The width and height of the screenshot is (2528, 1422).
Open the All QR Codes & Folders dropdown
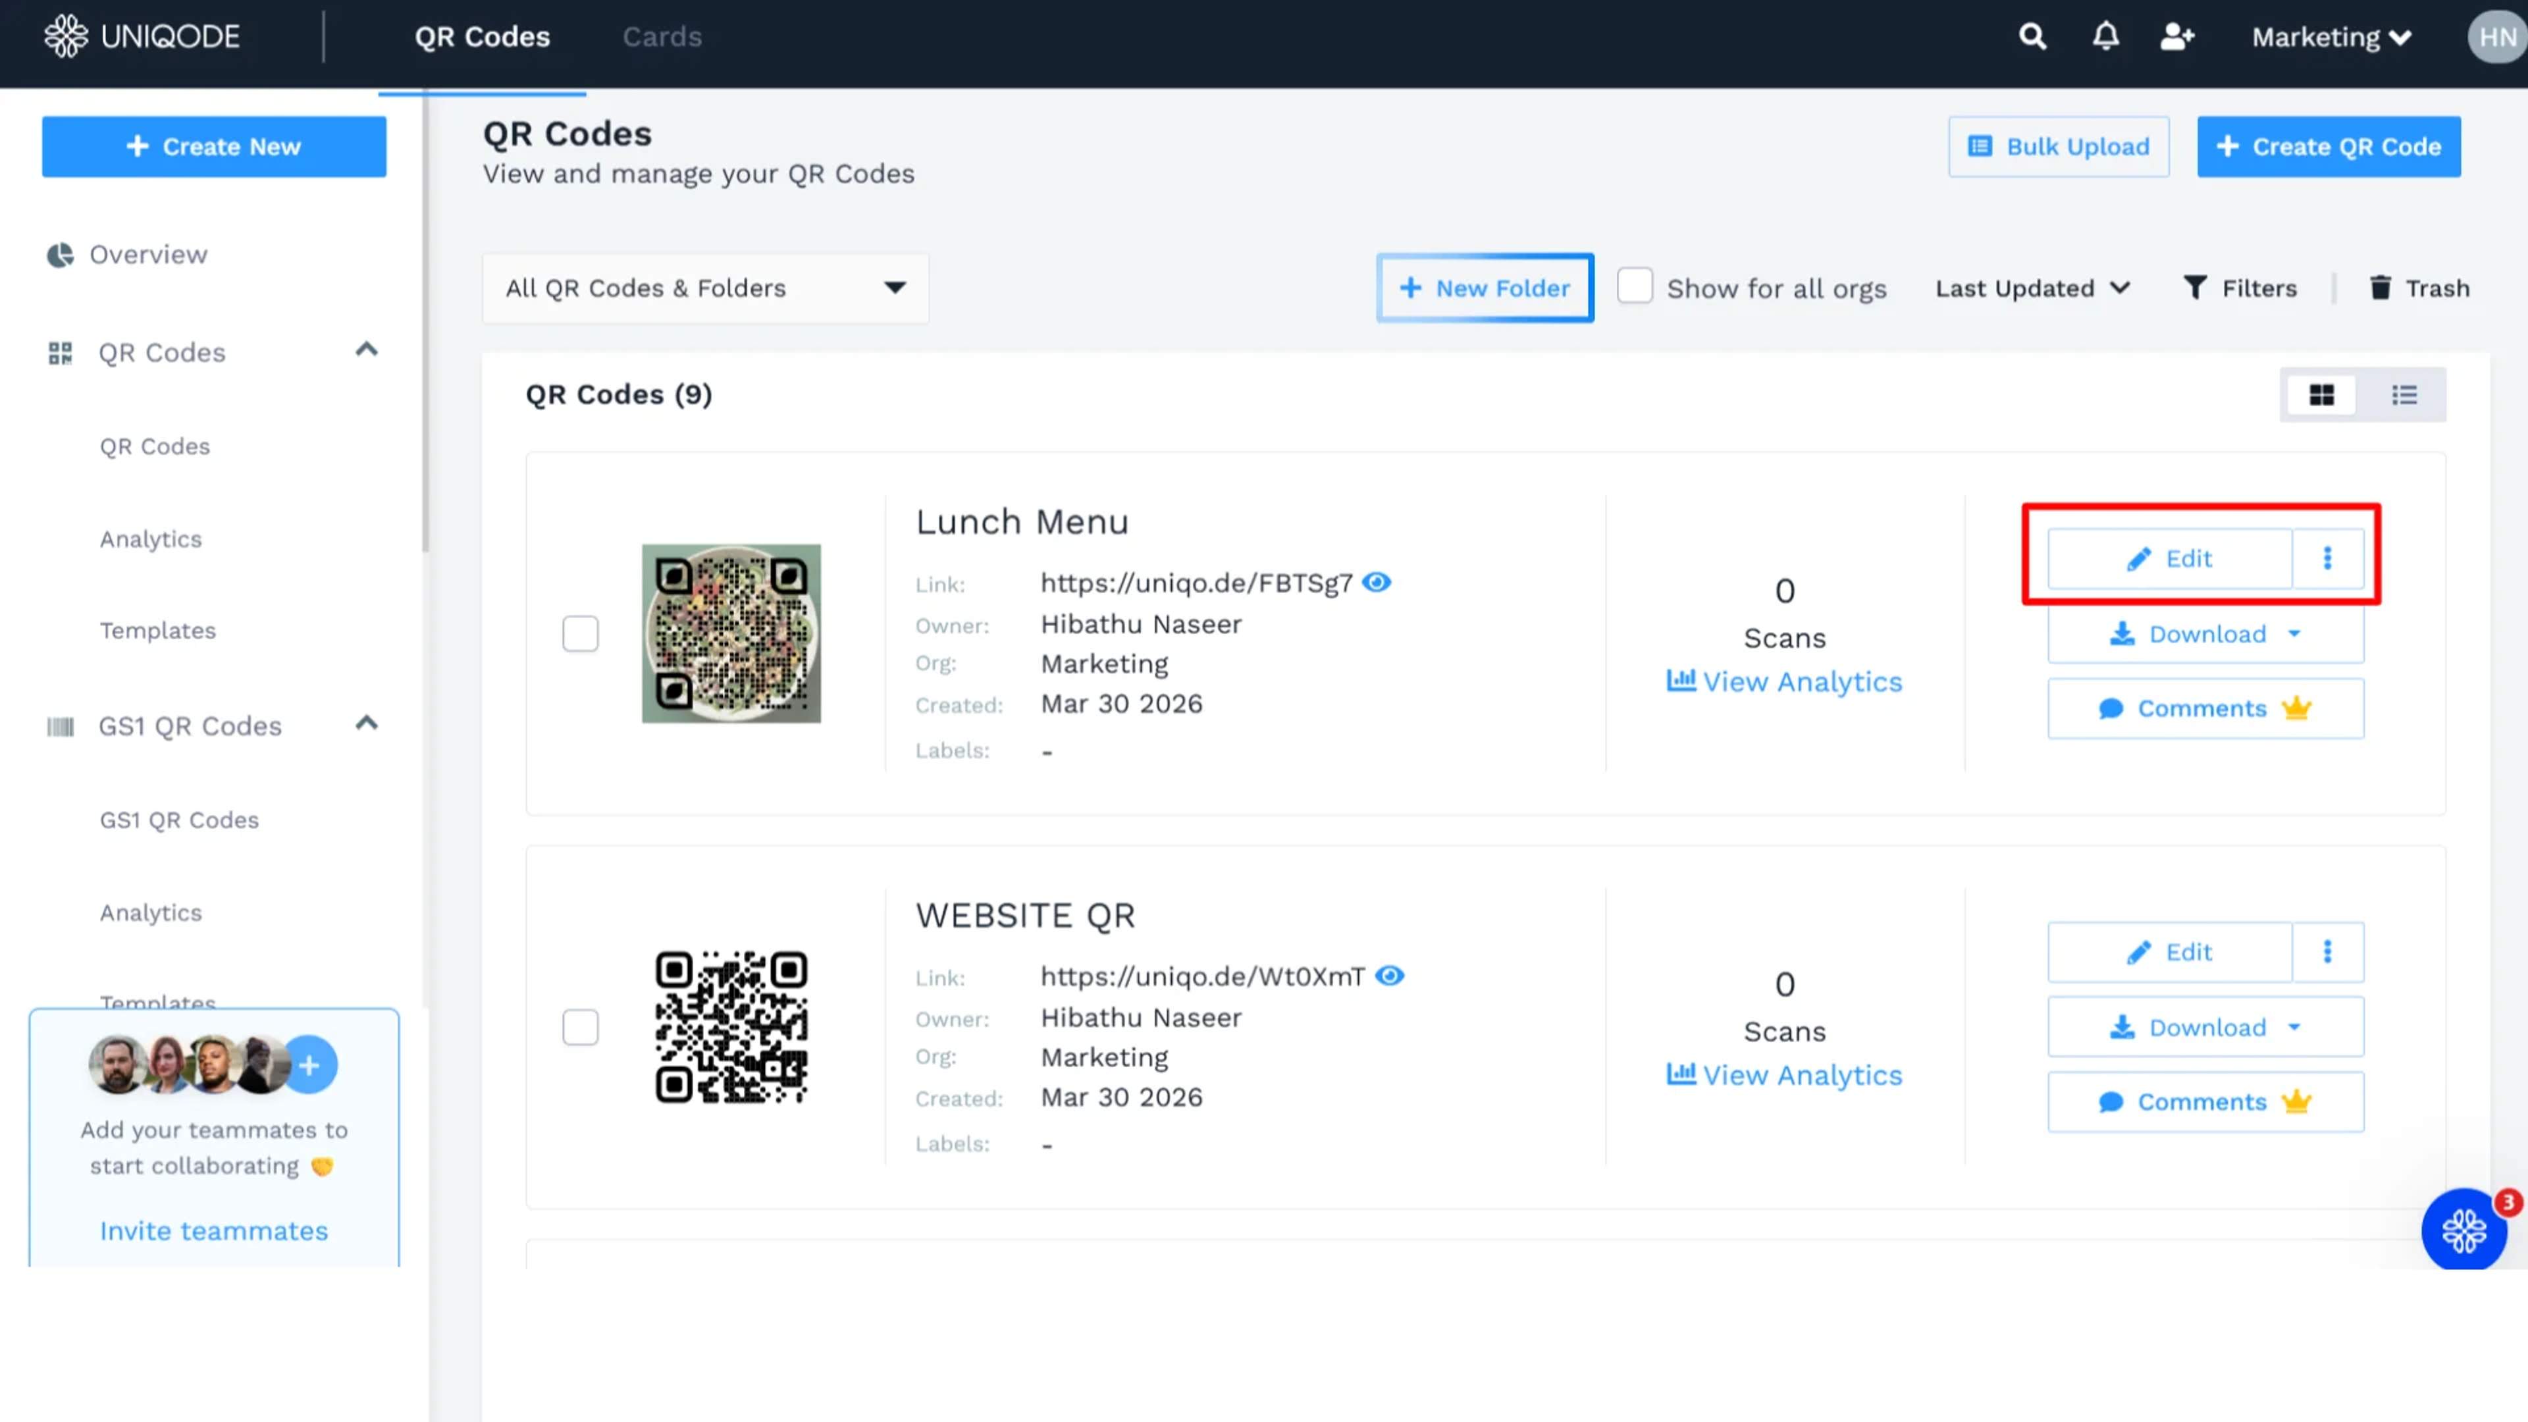click(x=706, y=288)
